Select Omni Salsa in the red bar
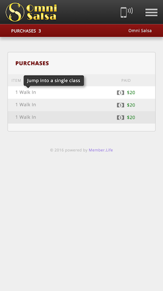This screenshot has height=291, width=163. pos(140,30)
